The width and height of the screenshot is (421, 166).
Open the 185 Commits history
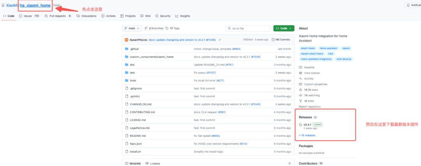[281, 39]
